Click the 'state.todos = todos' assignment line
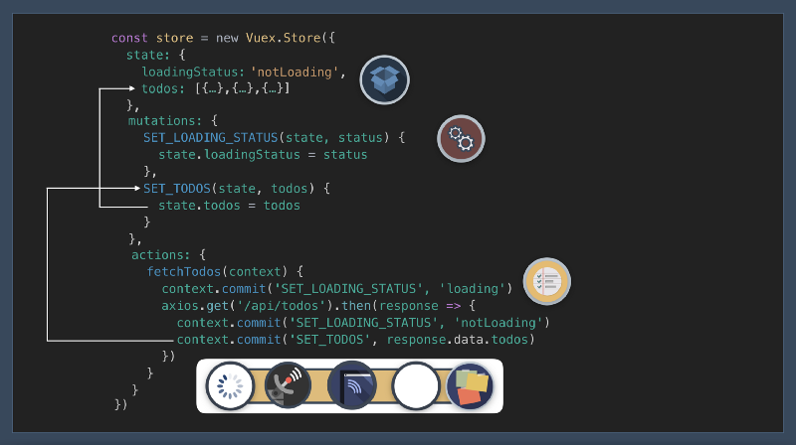Screen dimensions: 796x445 pos(229,205)
